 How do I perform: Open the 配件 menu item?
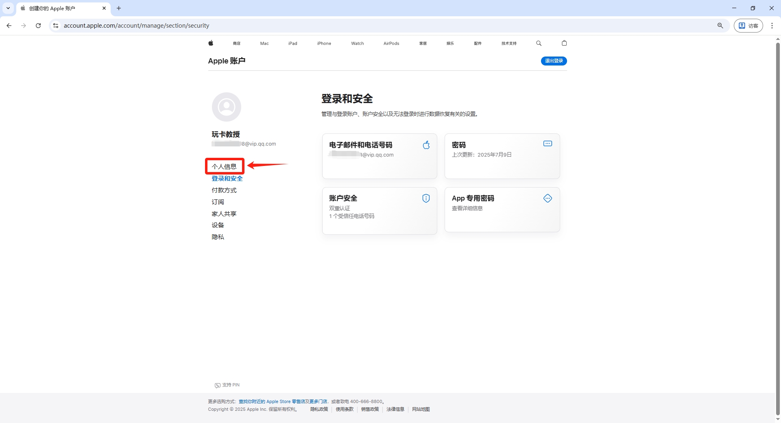point(478,44)
